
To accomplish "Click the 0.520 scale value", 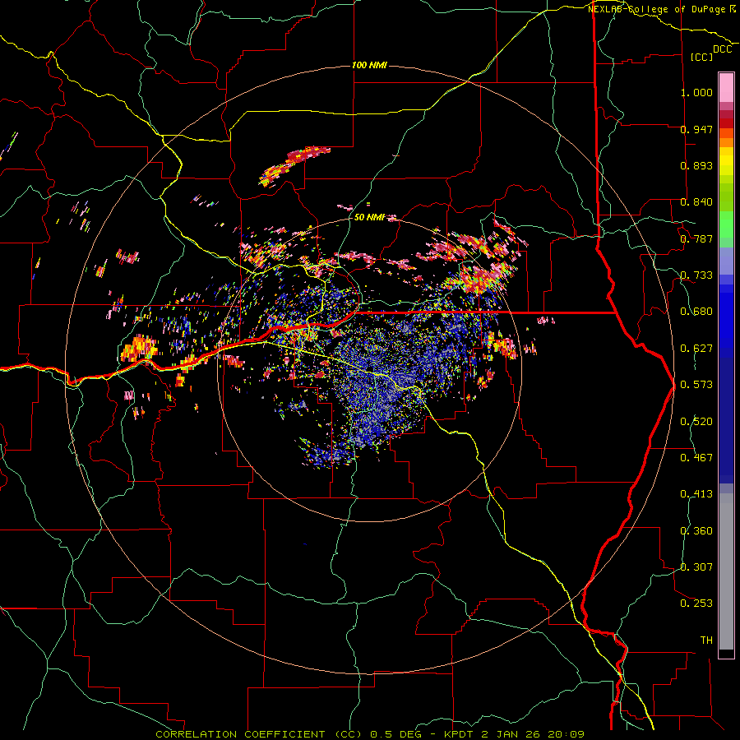I will point(696,422).
